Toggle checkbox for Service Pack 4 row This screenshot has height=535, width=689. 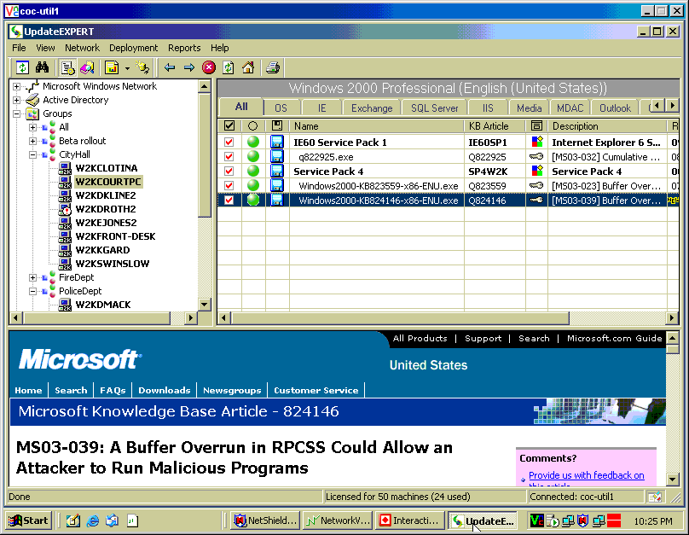pos(229,172)
